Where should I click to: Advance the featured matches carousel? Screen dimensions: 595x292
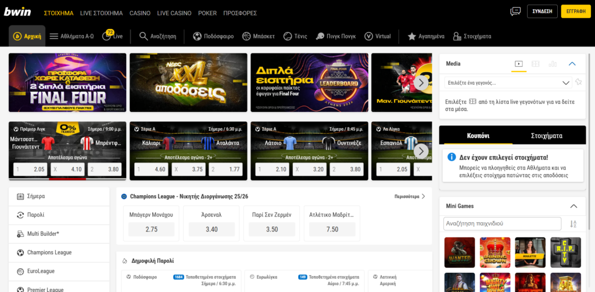click(421, 151)
